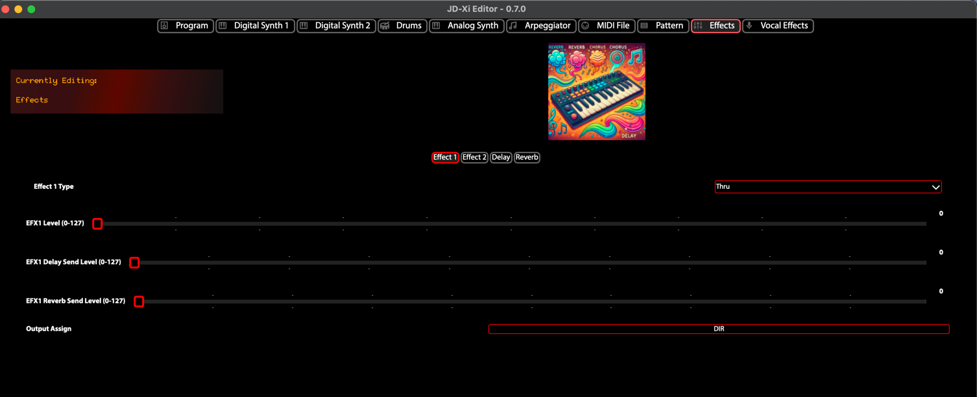Click the Program tab icon
Viewport: 977px width, 397px height.
[165, 26]
